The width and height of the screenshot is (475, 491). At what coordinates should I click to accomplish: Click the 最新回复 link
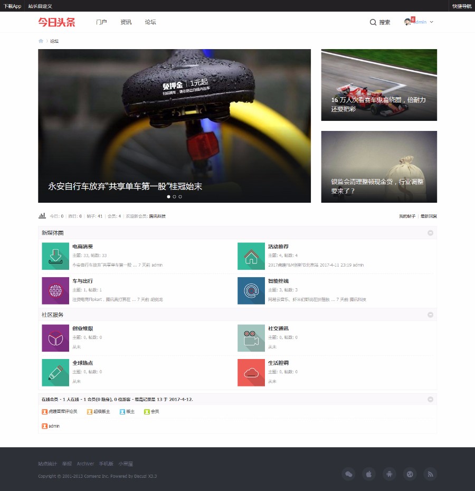429,216
